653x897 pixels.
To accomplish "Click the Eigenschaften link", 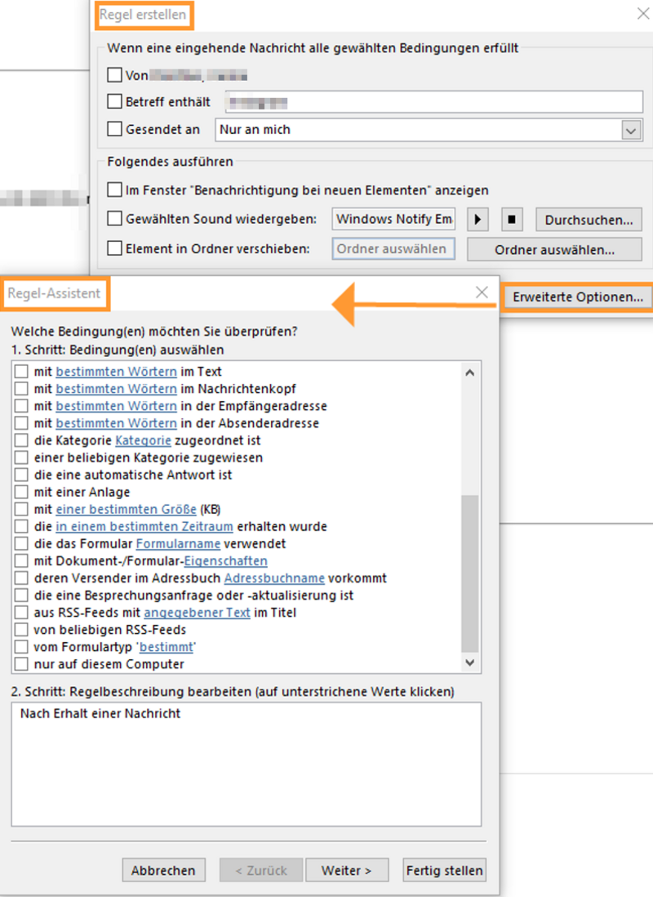I will pyautogui.click(x=225, y=560).
